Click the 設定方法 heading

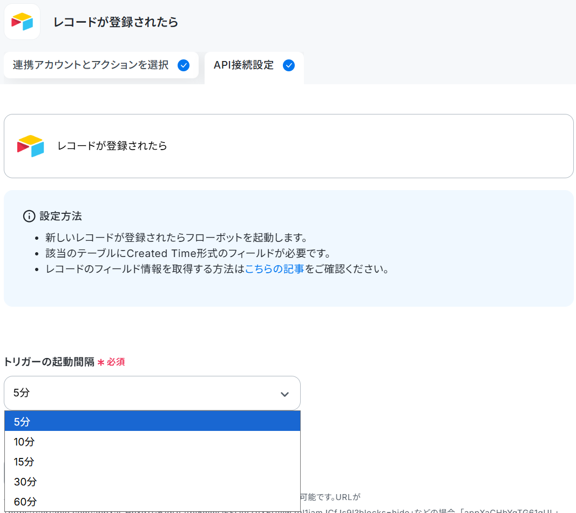60,216
